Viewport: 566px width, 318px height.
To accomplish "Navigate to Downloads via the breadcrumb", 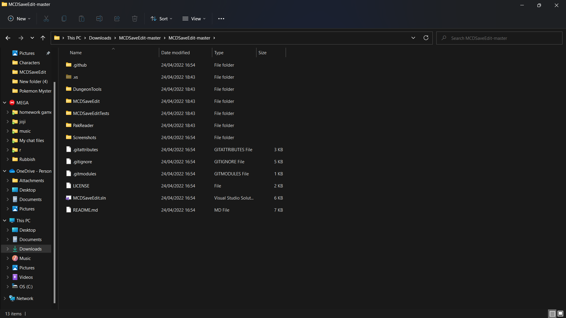I will (100, 38).
